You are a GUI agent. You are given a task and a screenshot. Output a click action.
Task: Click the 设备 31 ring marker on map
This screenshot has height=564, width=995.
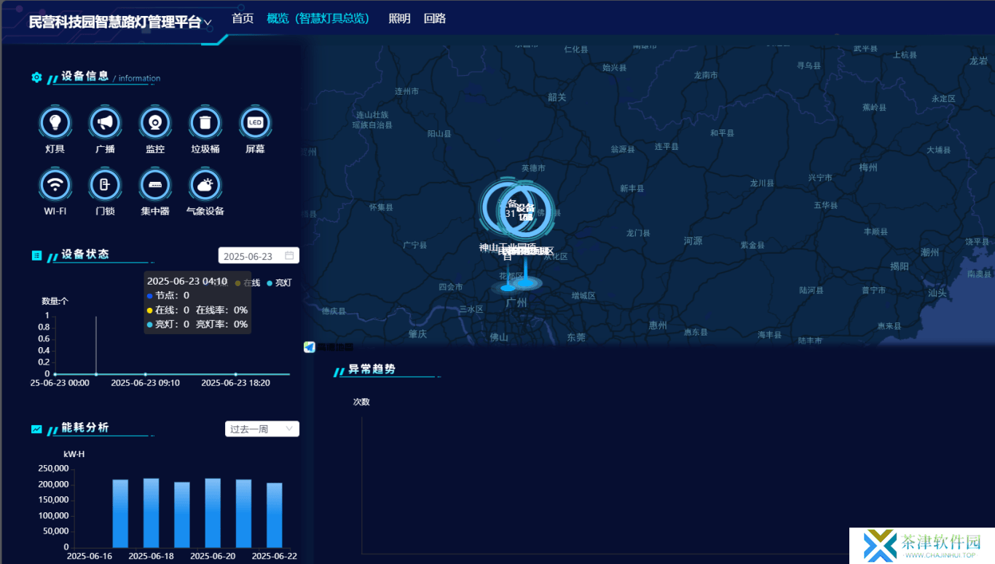508,208
